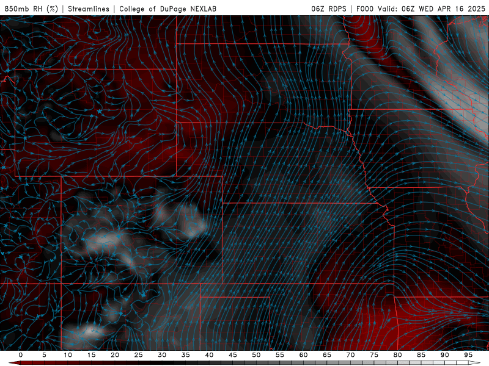Click the "850mb RH (%)" title text

pyautogui.click(x=31, y=9)
